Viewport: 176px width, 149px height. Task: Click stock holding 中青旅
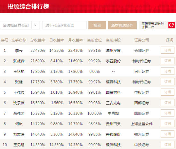113,113
